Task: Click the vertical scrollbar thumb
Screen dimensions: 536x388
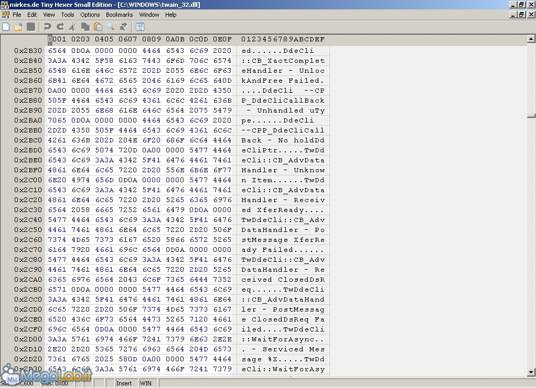Action: click(x=531, y=116)
